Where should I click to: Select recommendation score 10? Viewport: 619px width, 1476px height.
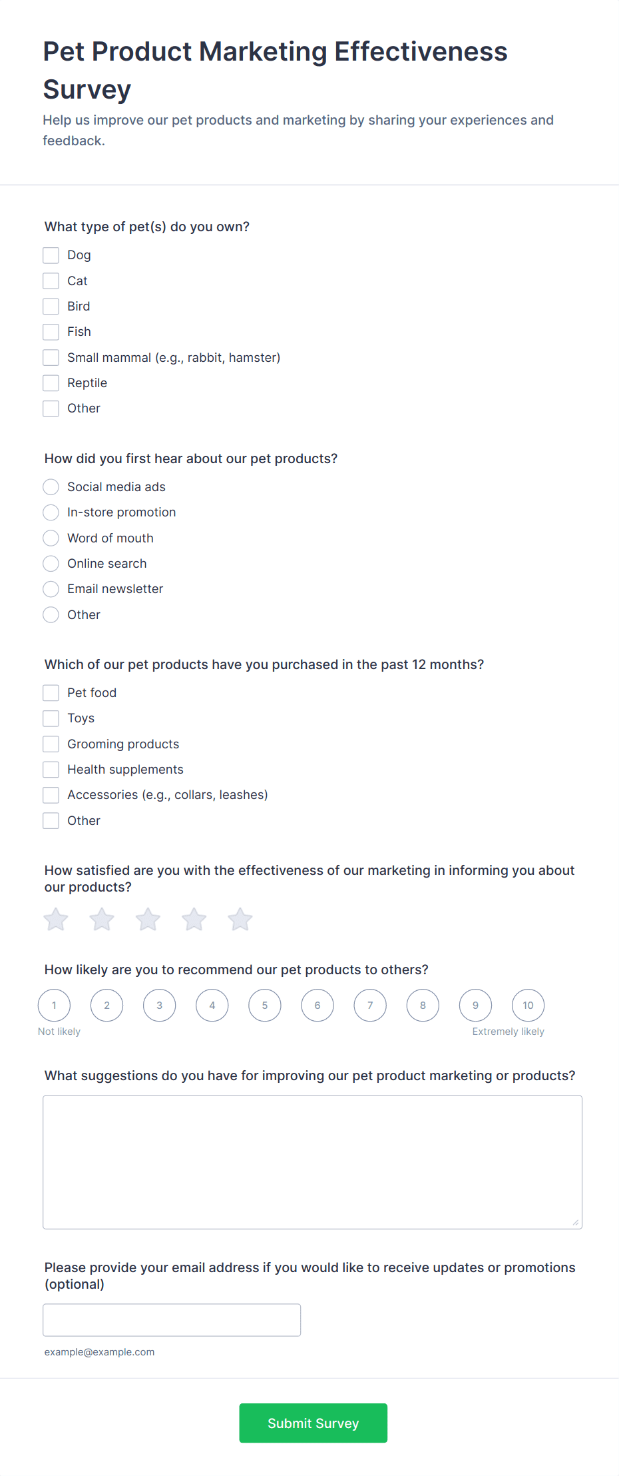(x=528, y=1006)
